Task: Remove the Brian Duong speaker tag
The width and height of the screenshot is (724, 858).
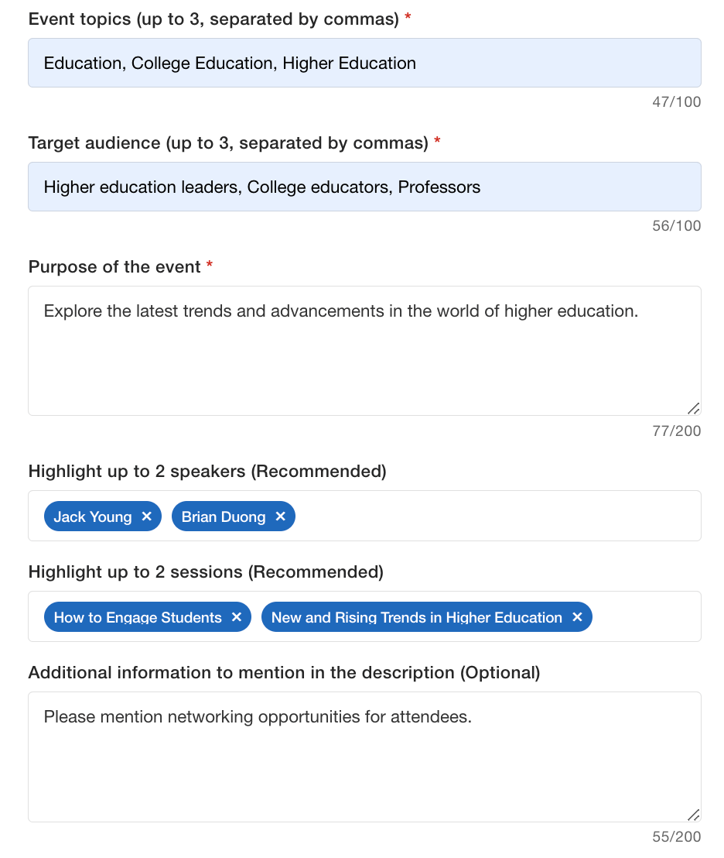Action: [281, 517]
